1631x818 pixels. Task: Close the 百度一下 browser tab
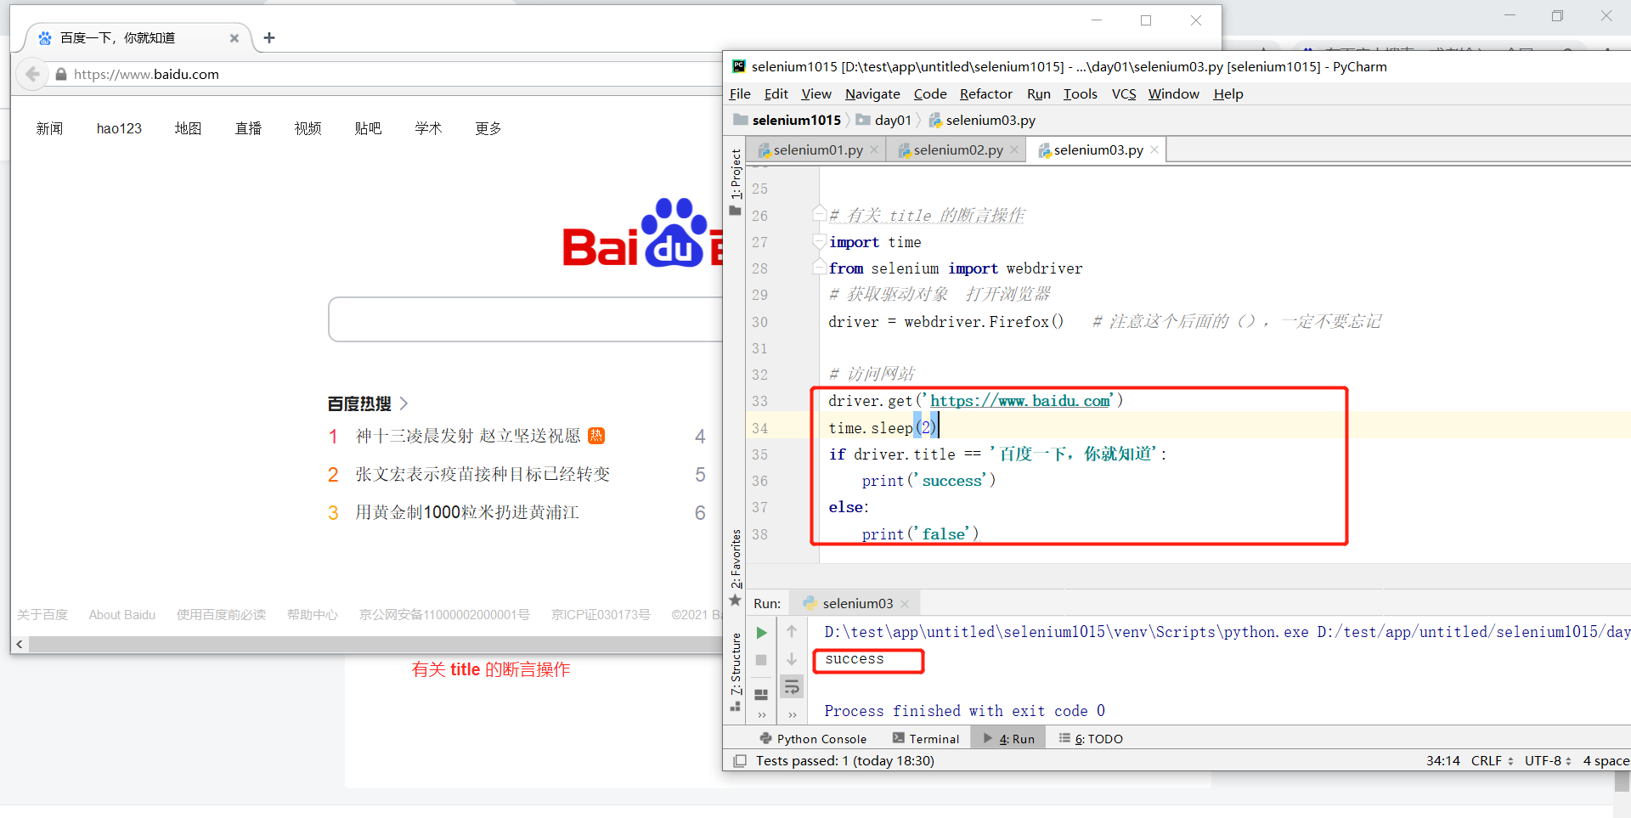[x=234, y=38]
